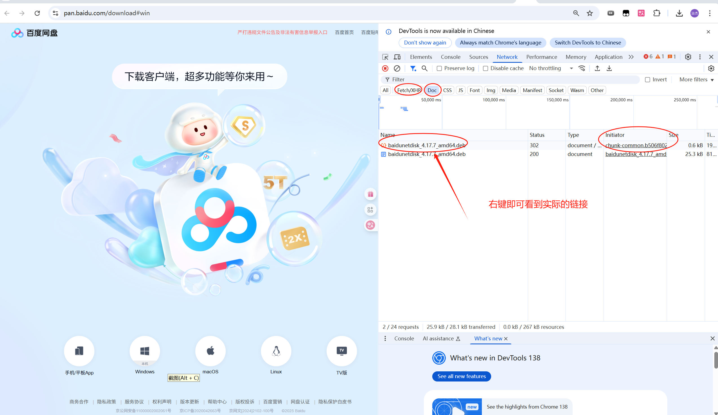Screen dimensions: 718x415
Task: Open DevTools customize three-dot menu
Action: pos(700,57)
